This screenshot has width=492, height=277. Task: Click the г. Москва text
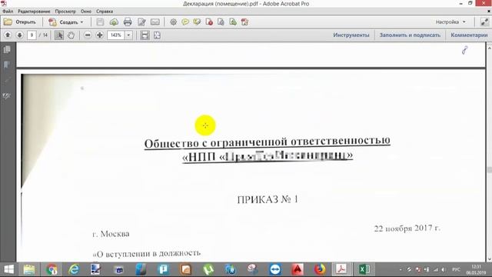111,234
